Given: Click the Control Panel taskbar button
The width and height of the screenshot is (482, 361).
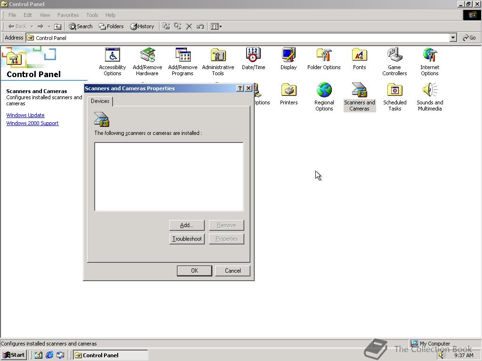Looking at the screenshot, I should pos(110,355).
